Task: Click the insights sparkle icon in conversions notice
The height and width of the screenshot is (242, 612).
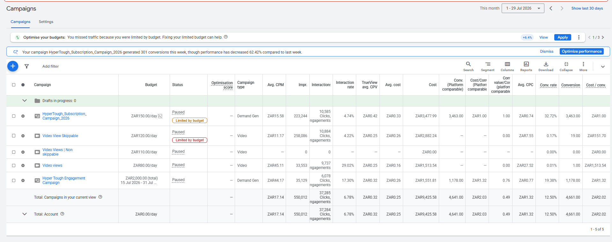Action: coord(15,52)
